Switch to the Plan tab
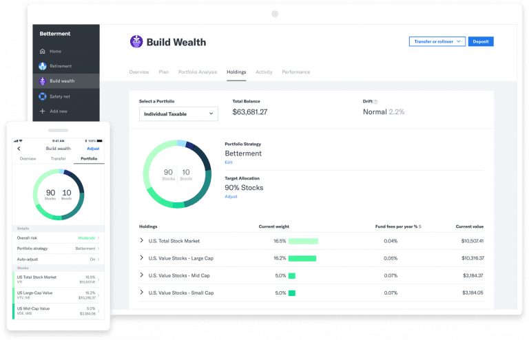The height and width of the screenshot is (340, 529). [x=164, y=72]
